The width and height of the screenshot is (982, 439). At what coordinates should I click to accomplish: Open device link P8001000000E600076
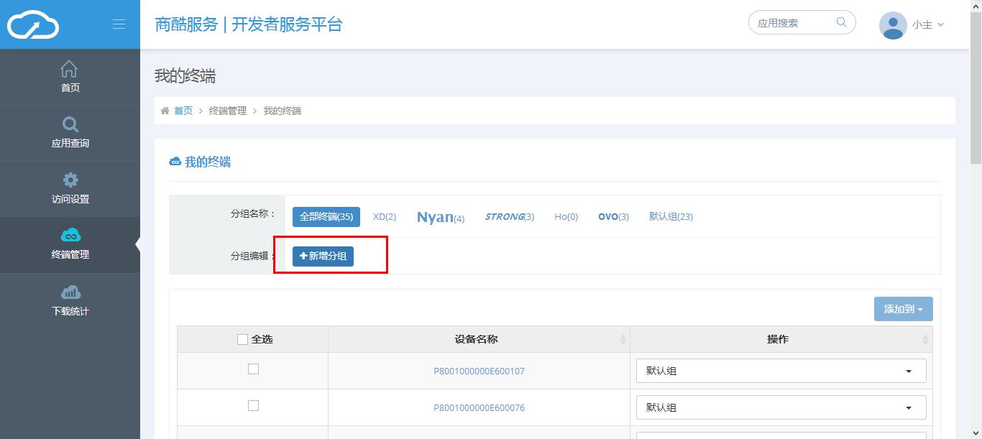point(479,408)
